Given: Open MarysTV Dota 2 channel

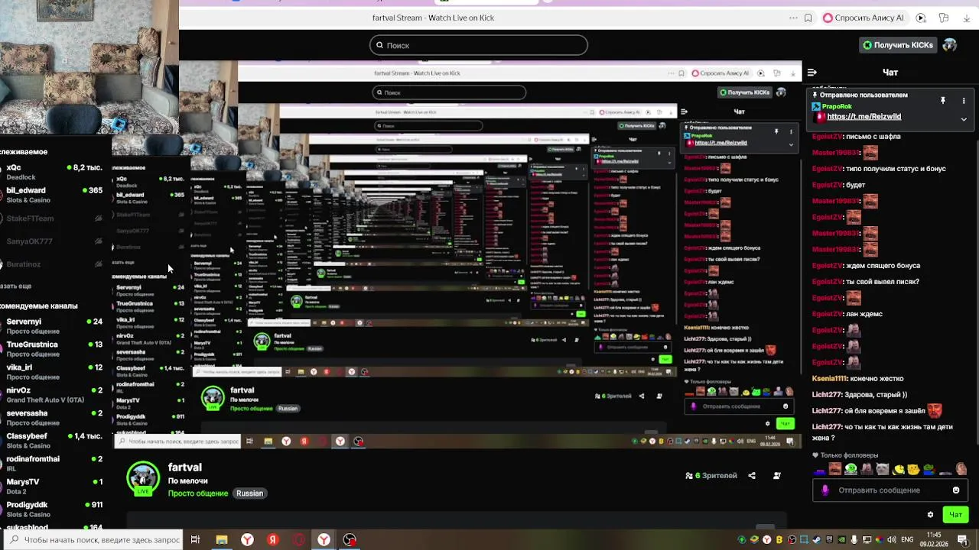Looking at the screenshot, I should pos(52,487).
